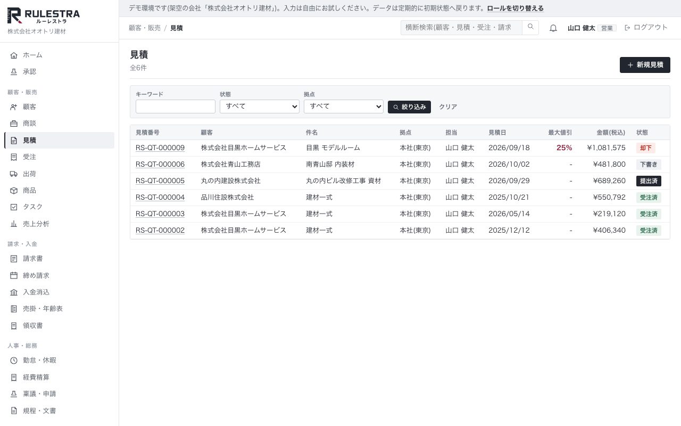Open quotation RS-QT-000006
This screenshot has height=426, width=681.
pyautogui.click(x=160, y=165)
